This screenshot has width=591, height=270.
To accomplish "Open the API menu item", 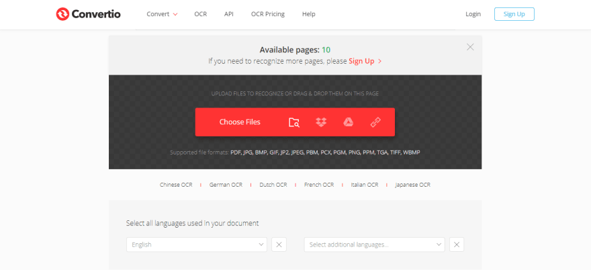I will (229, 14).
